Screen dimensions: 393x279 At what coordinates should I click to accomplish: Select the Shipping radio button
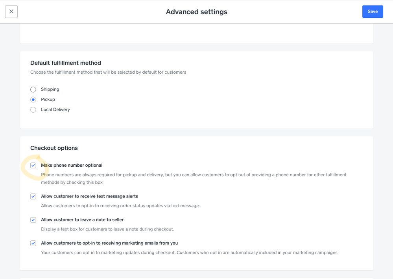tap(33, 89)
